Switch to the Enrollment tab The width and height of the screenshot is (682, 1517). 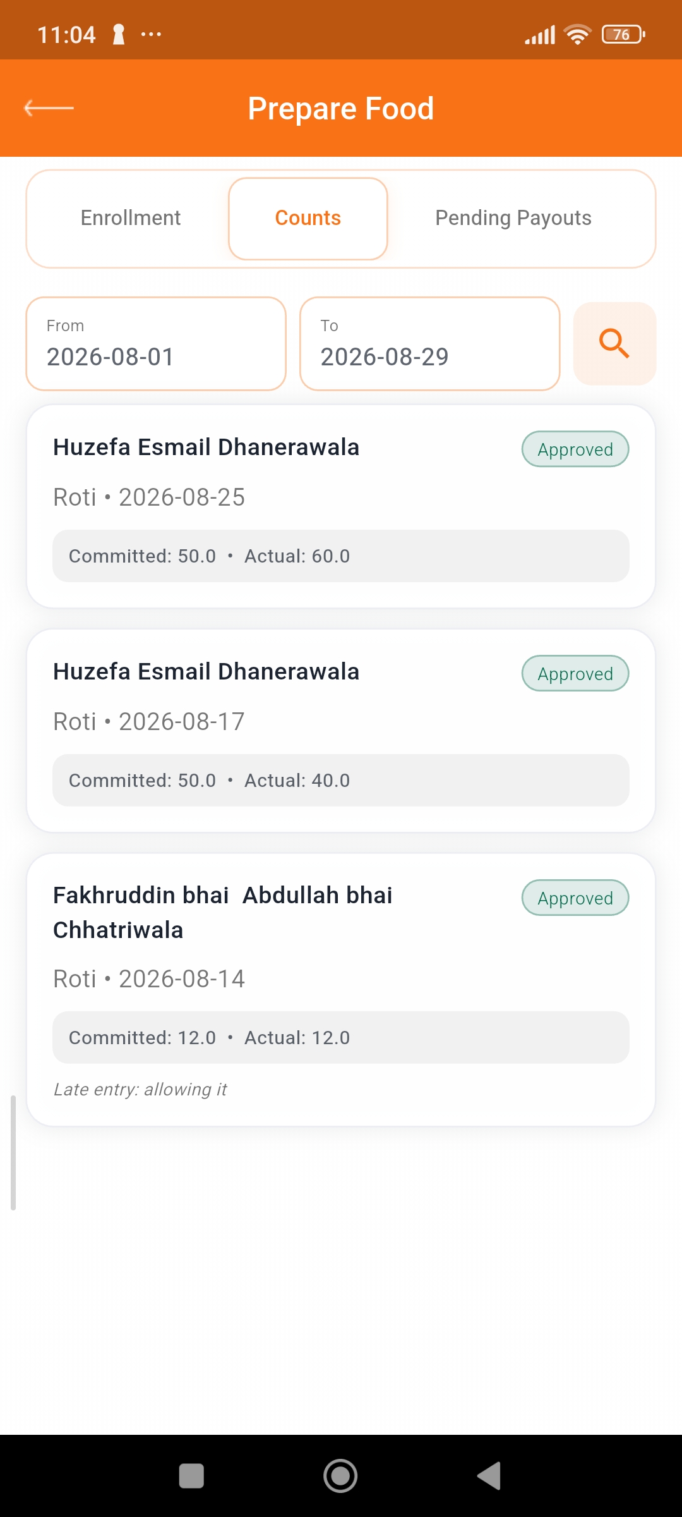point(131,218)
